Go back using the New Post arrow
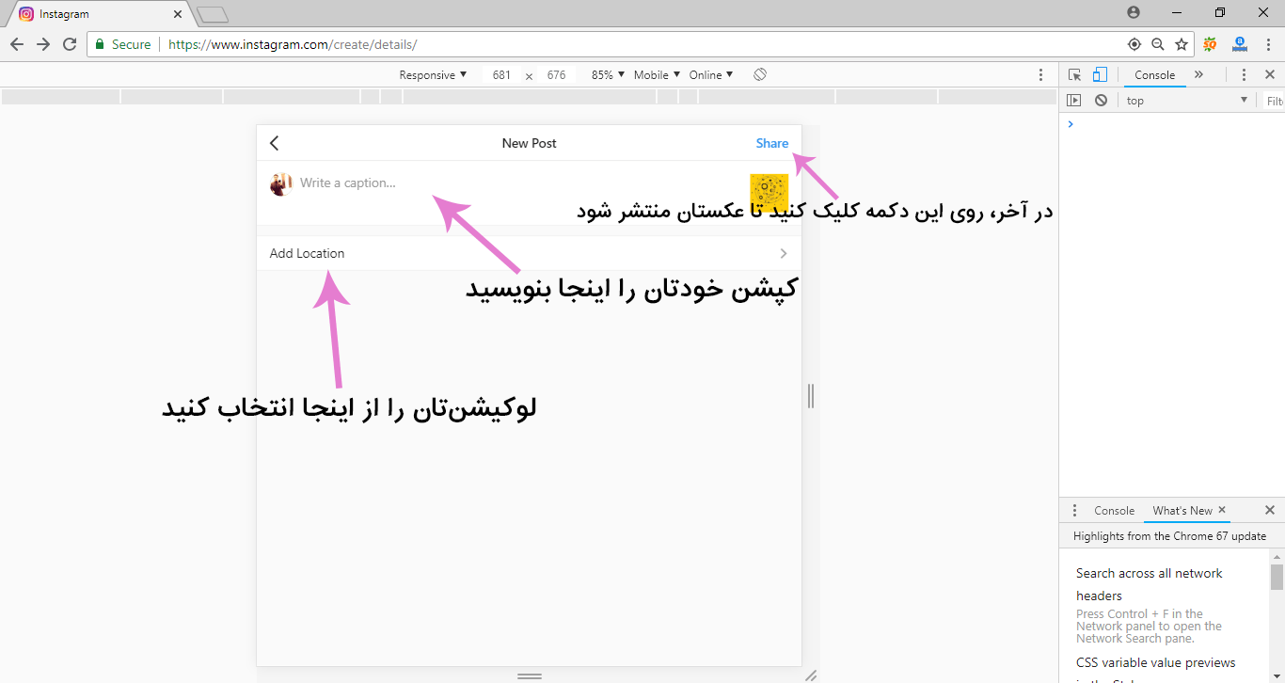This screenshot has width=1285, height=683. [x=275, y=143]
